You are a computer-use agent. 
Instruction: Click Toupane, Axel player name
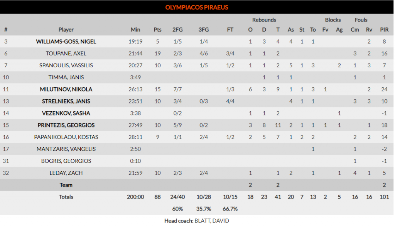click(x=66, y=53)
